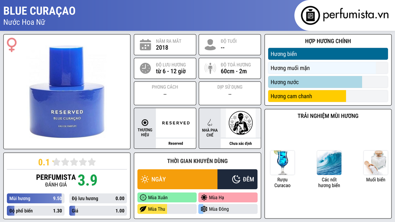Click the Trải nghiệm mùi hương heading

[328, 116]
